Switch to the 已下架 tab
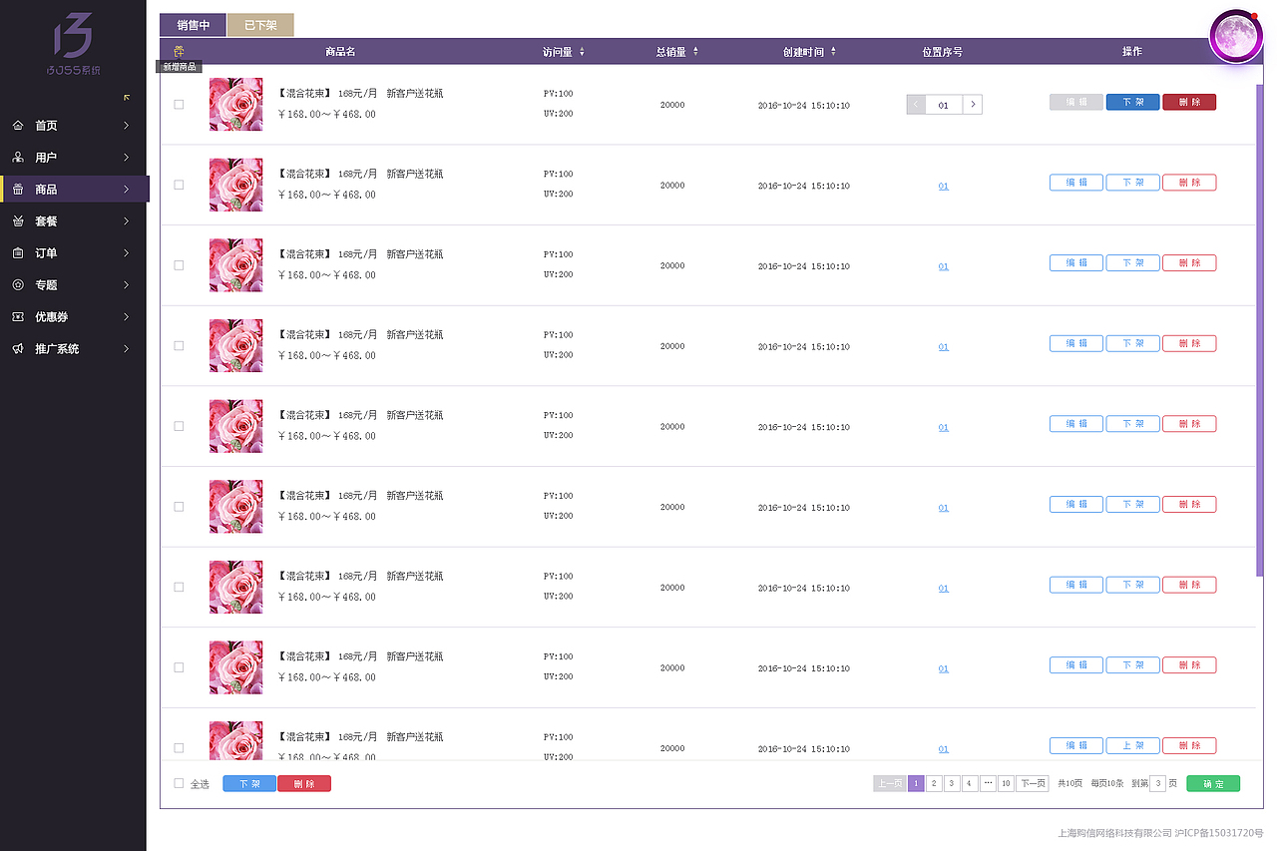 click(x=260, y=26)
